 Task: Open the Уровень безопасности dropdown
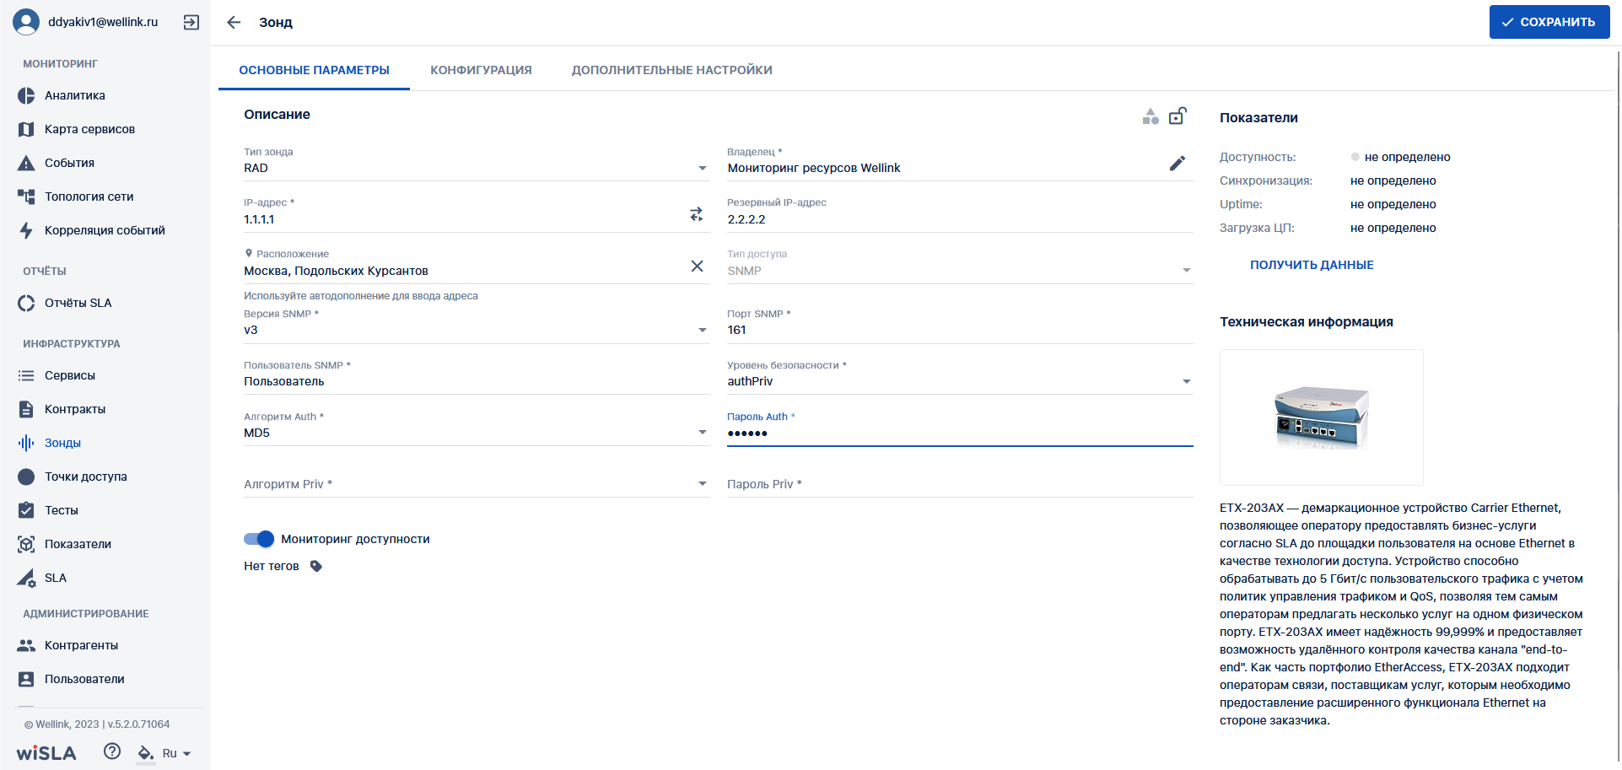tap(960, 381)
